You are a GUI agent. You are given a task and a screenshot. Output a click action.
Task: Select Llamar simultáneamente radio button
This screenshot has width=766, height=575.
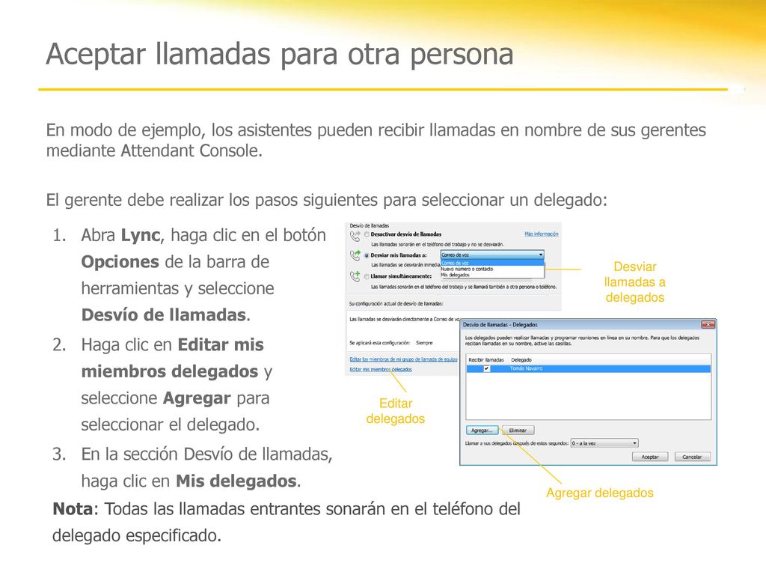click(367, 276)
